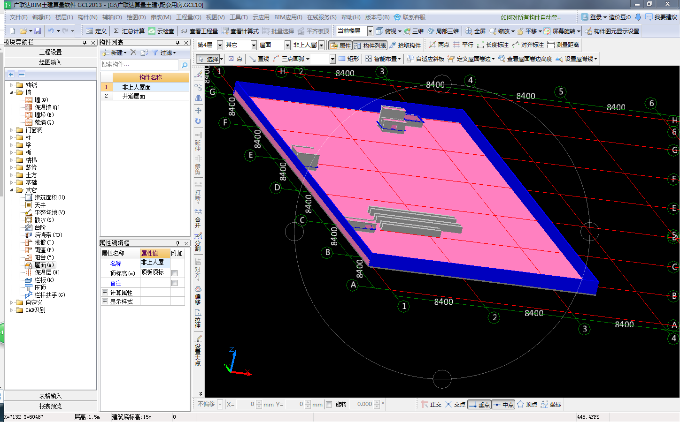Click the 偏移 offset tool

[x=198, y=295]
